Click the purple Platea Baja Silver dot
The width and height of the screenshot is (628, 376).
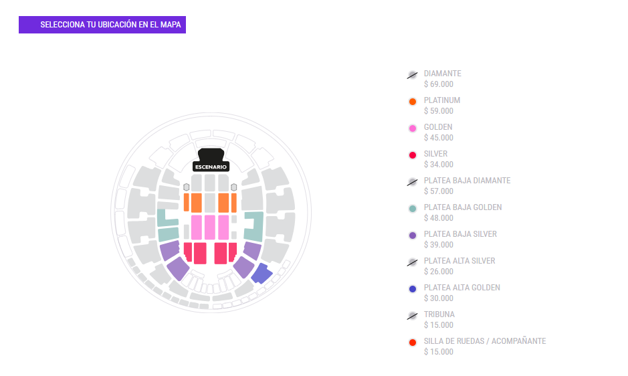(412, 236)
